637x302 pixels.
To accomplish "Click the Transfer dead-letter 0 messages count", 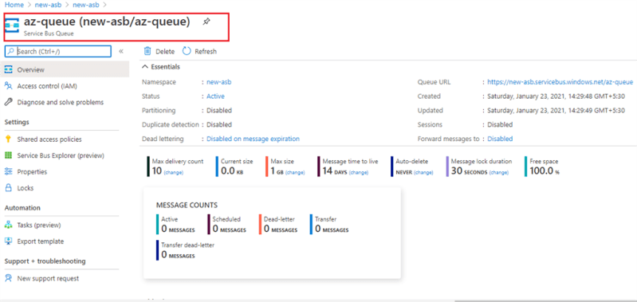I will point(178,255).
